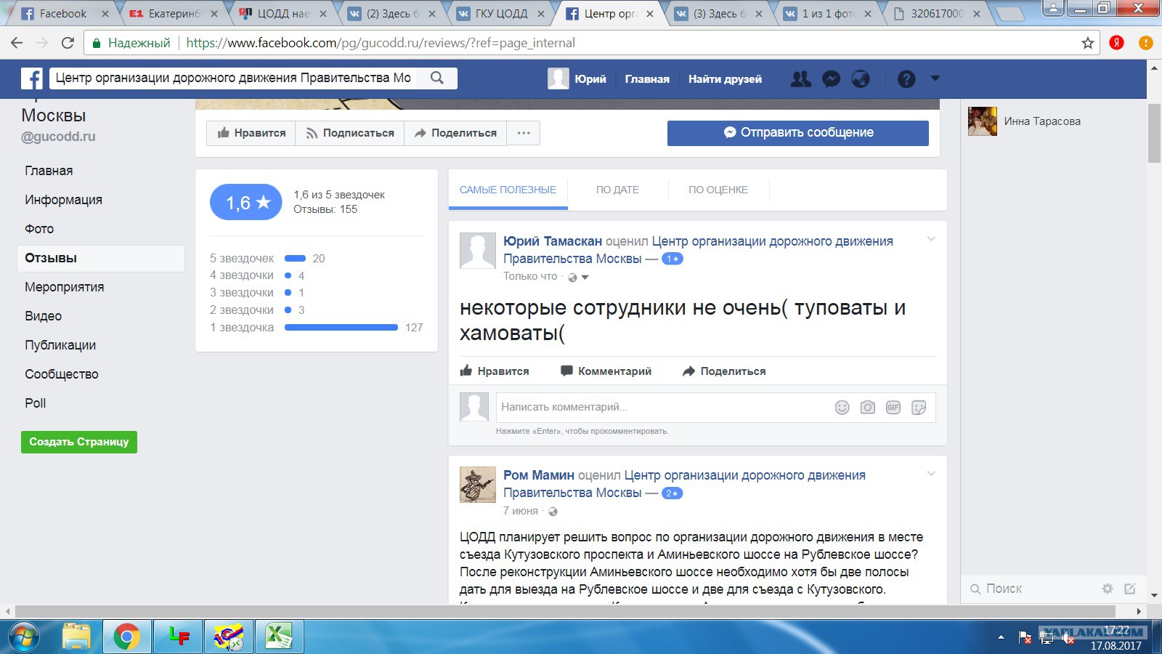This screenshot has height=654, width=1162.
Task: Click Ром Мамин's avatar thumbnail
Action: tap(478, 485)
